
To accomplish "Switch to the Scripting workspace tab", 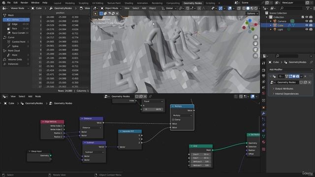I will [x=210, y=3].
